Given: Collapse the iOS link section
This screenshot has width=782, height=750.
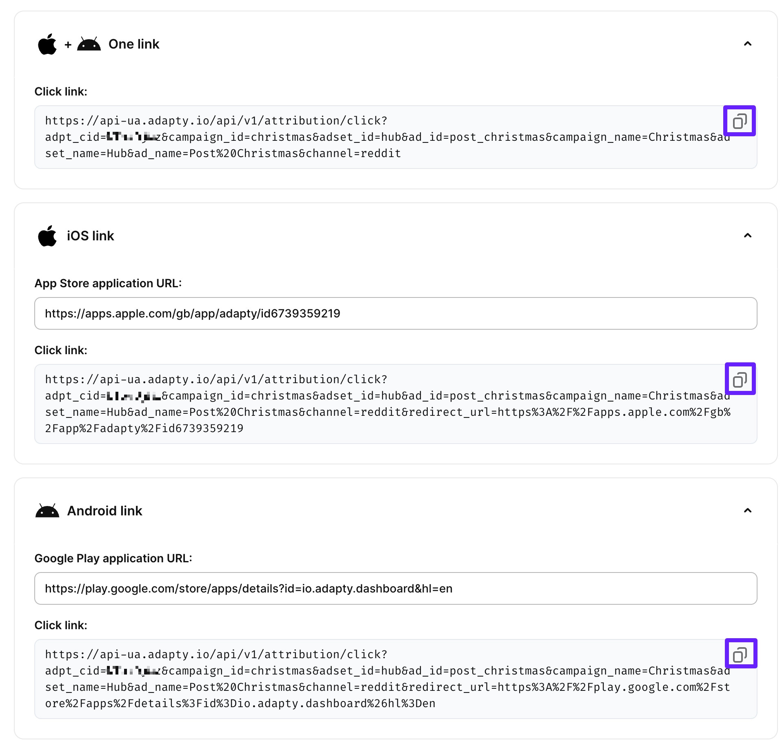Looking at the screenshot, I should [747, 236].
